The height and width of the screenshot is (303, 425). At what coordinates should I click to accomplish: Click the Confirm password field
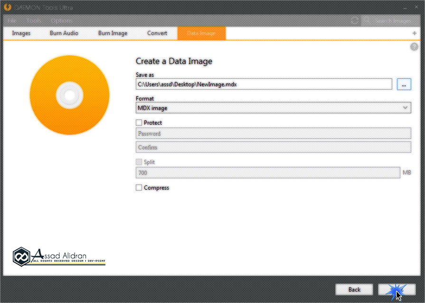pyautogui.click(x=273, y=147)
